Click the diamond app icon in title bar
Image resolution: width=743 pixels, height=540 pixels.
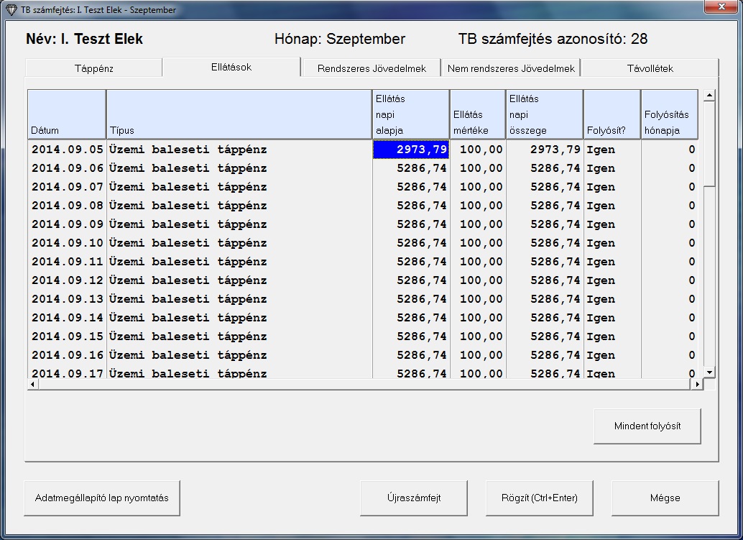(x=11, y=10)
